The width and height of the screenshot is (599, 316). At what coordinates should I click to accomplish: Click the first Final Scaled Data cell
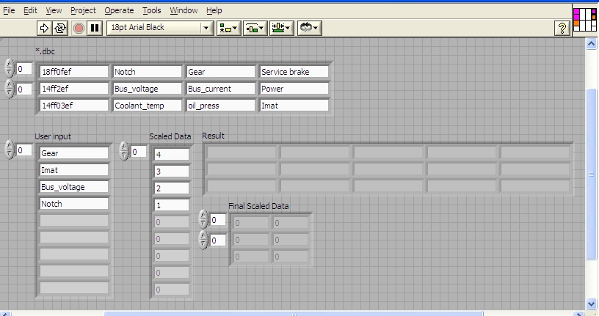click(x=250, y=223)
